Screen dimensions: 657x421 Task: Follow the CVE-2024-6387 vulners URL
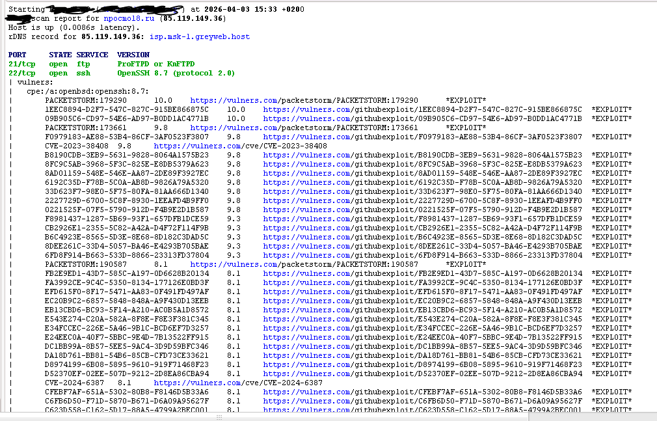pyautogui.click(x=238, y=383)
